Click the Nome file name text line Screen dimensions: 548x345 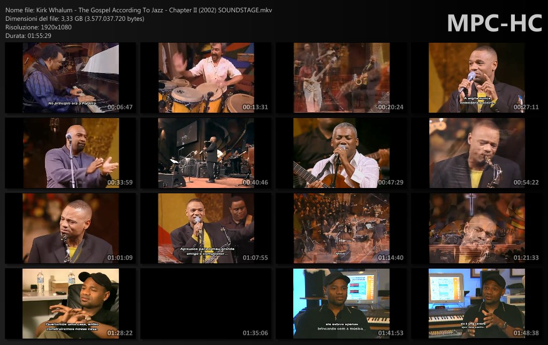(138, 10)
